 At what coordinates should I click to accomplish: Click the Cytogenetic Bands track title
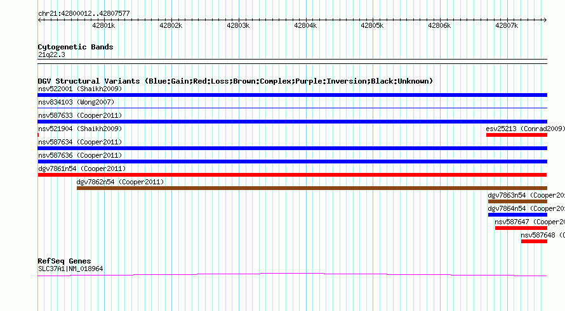(x=76, y=47)
